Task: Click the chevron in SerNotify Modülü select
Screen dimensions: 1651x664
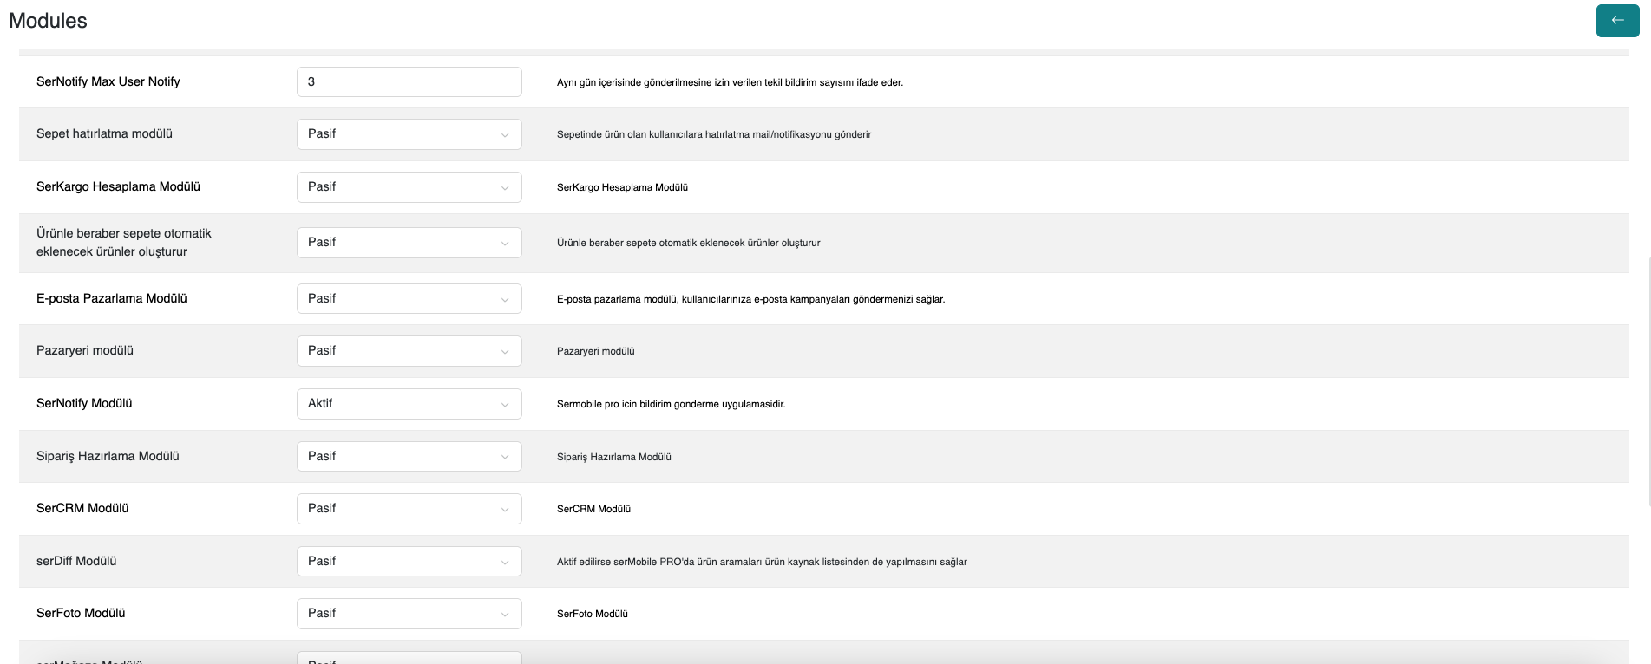Action: [x=505, y=405]
